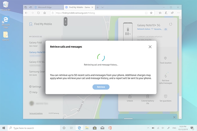Viewport: 197px width, 131px height.
Task: Go forward in Edge browser
Action: (x=32, y=13)
